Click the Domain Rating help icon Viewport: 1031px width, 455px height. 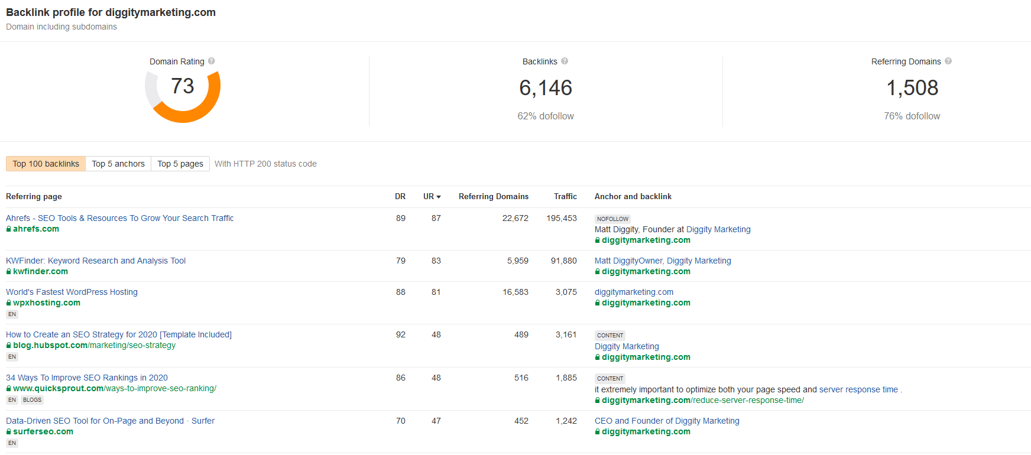[212, 61]
